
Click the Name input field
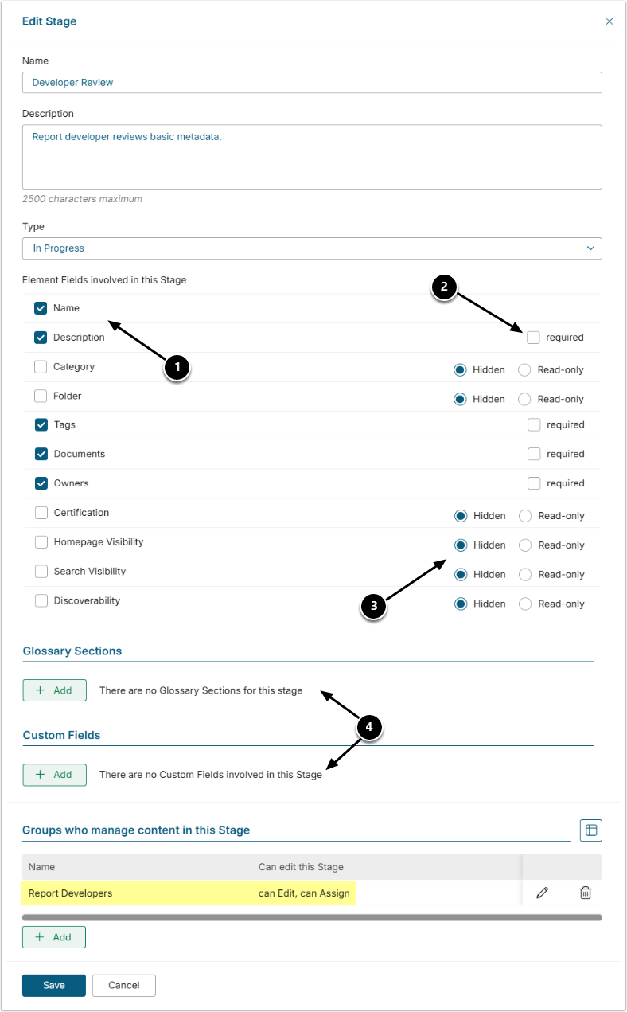(312, 83)
